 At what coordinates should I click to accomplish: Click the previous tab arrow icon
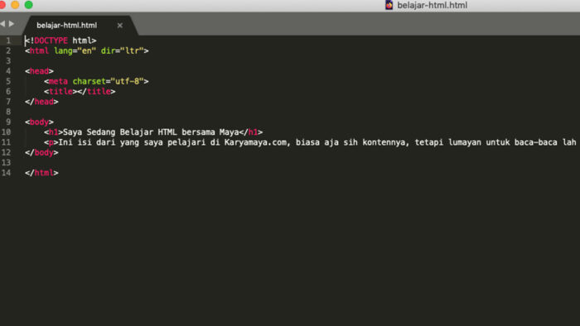pyautogui.click(x=2, y=24)
